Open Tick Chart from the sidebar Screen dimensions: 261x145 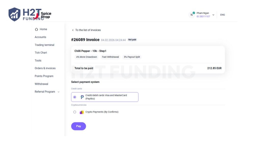coord(41,53)
